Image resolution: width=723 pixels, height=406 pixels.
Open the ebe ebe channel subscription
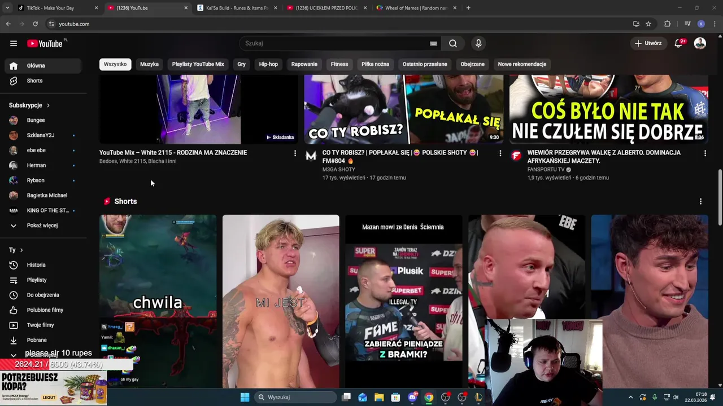pyautogui.click(x=43, y=150)
